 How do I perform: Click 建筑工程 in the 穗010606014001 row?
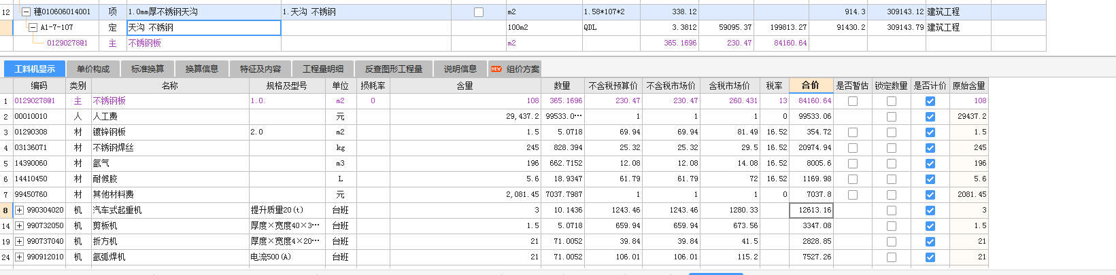(943, 12)
